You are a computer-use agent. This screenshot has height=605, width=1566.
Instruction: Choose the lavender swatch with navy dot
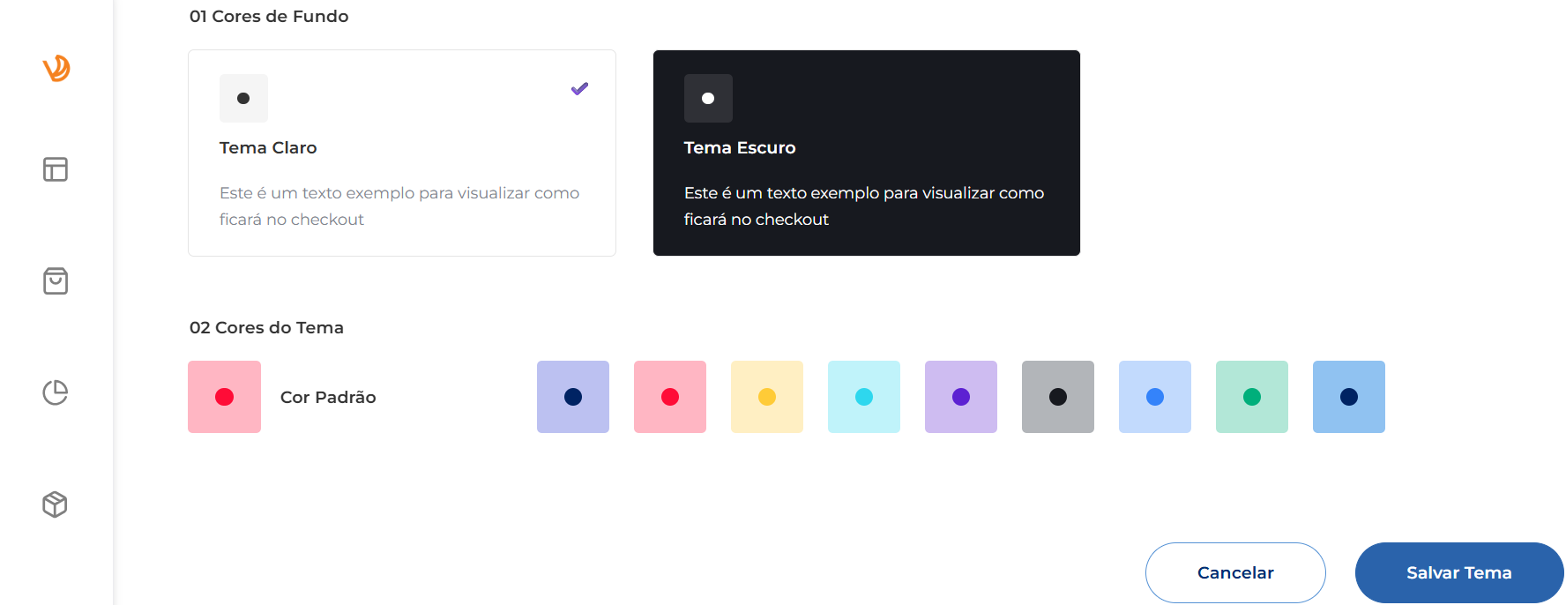coord(573,397)
